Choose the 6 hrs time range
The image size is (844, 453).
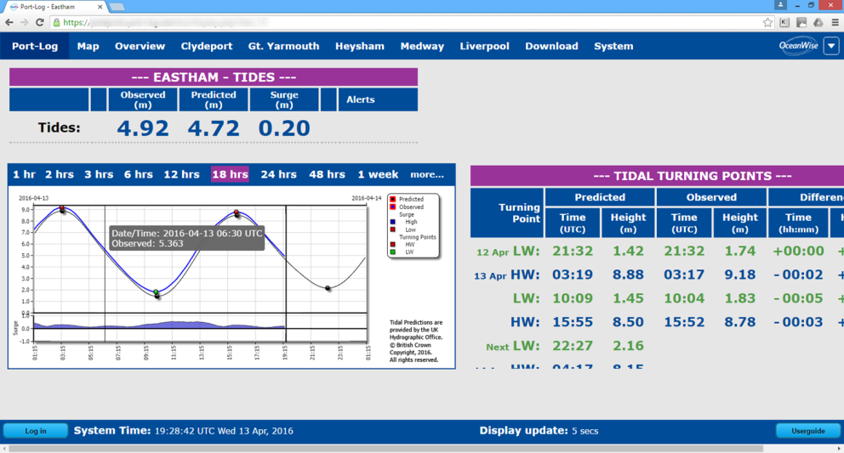pos(138,174)
